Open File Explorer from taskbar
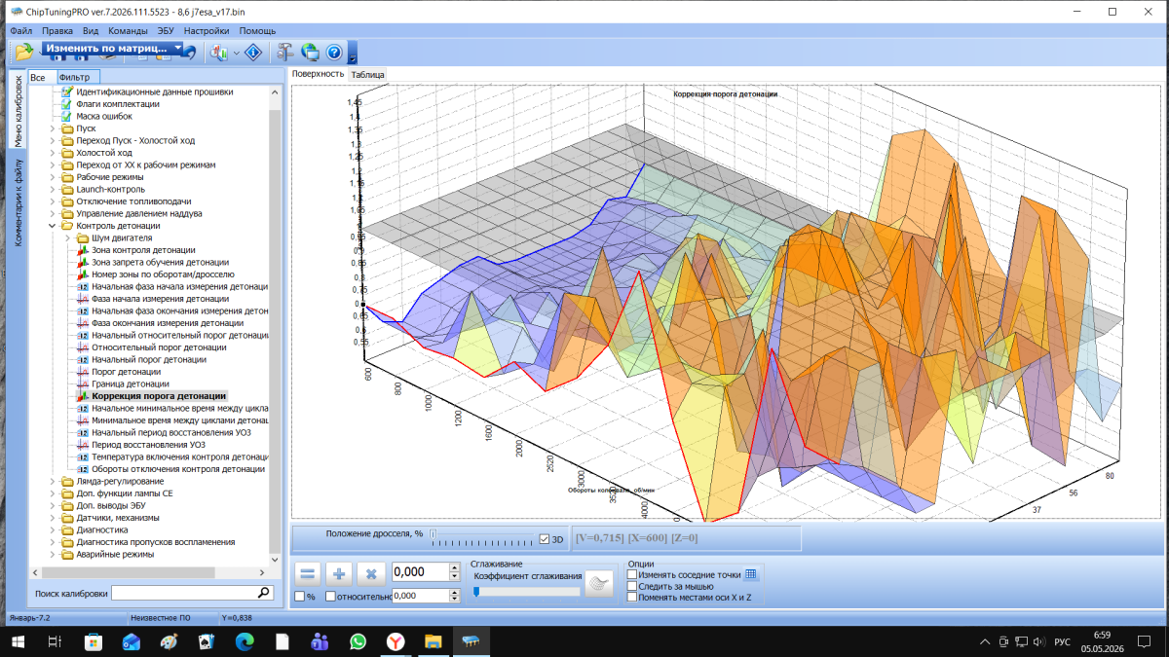The image size is (1169, 657). coord(434,641)
